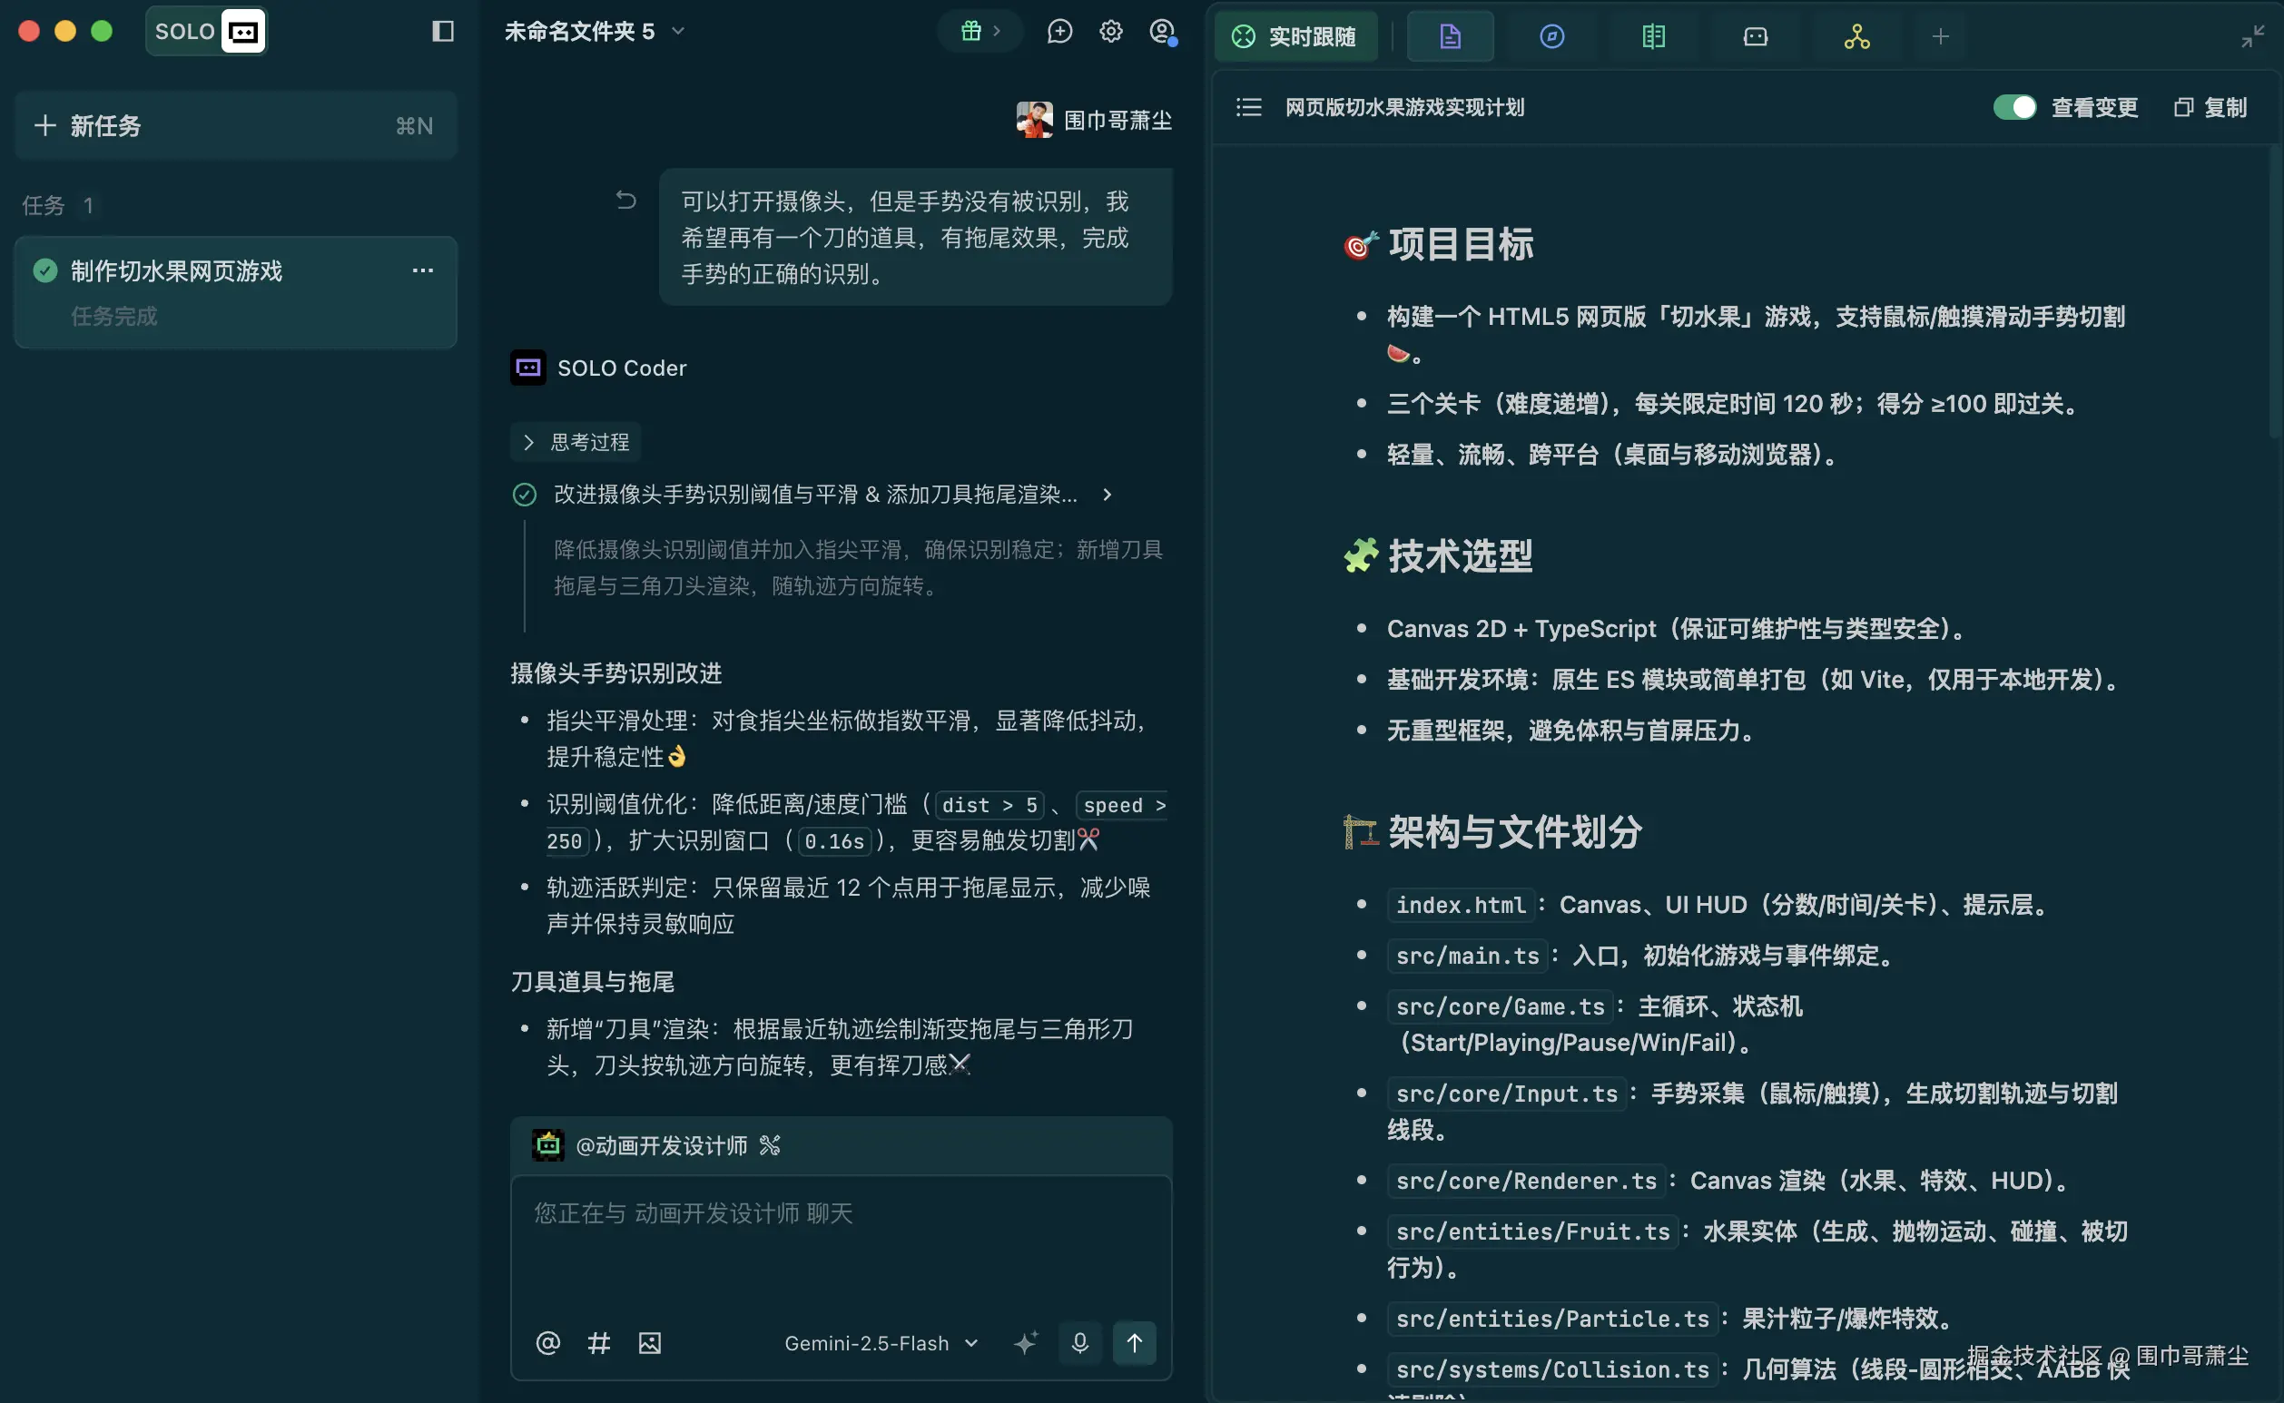This screenshot has width=2284, height=1403.
Task: Add a new panel tab with the plus button
Action: pos(1941,36)
